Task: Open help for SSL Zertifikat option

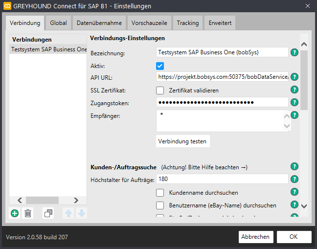Action: [x=294, y=90]
